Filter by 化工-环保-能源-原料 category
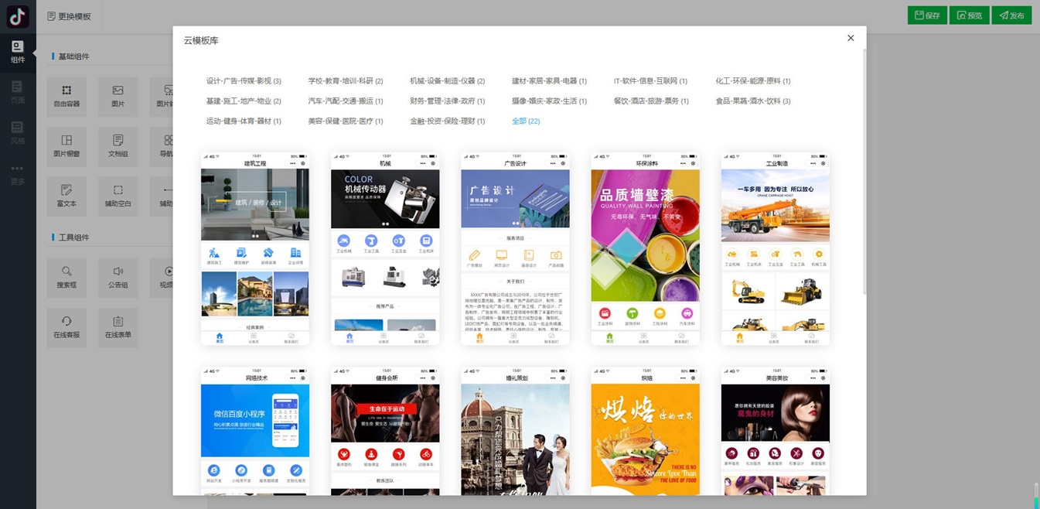Viewport: 1040px width, 509px height. tap(753, 80)
